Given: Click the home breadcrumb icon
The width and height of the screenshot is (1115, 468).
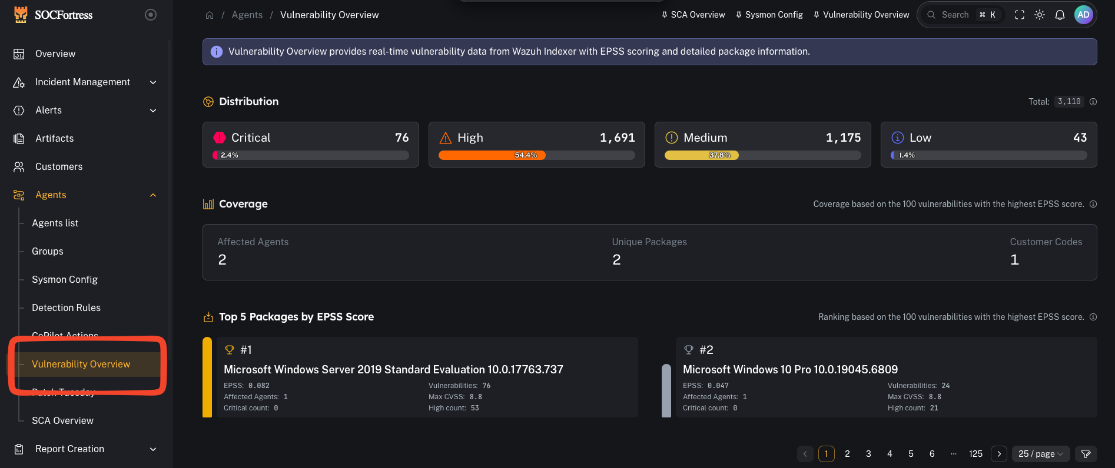Looking at the screenshot, I should pyautogui.click(x=210, y=15).
